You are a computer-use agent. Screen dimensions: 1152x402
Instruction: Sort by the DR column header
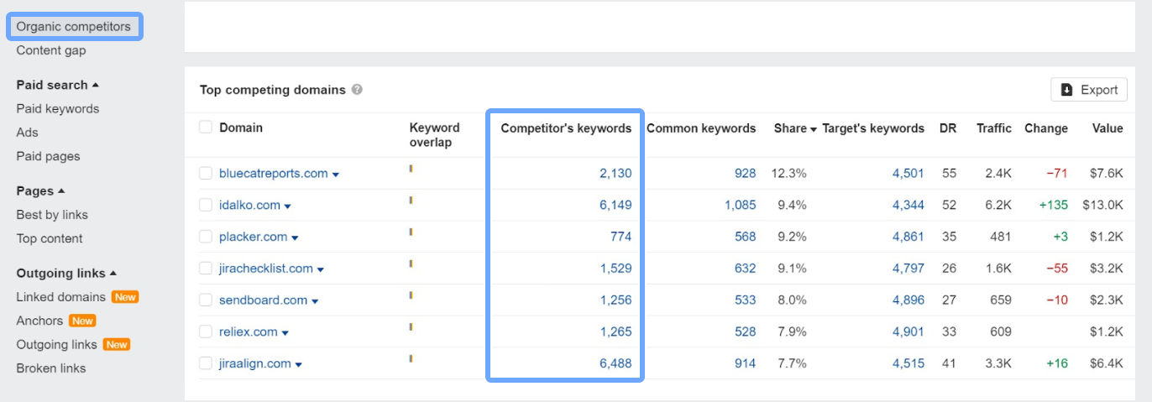(x=948, y=128)
